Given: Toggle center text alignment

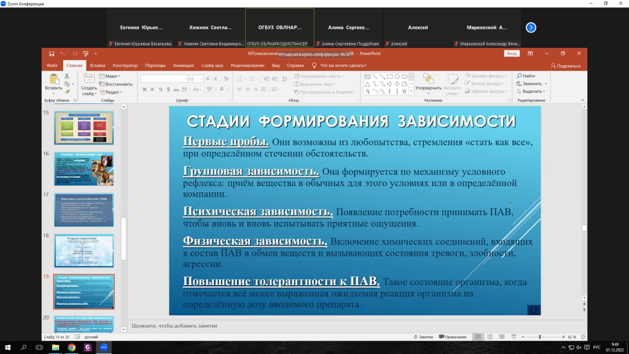Looking at the screenshot, I should click(248, 90).
